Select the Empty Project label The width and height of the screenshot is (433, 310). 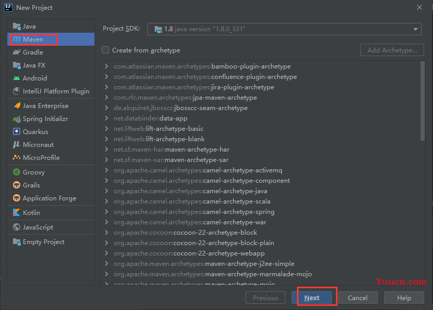pyautogui.click(x=44, y=242)
